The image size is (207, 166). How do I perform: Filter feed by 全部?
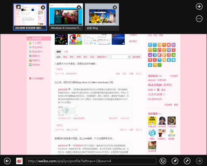coord(58,57)
